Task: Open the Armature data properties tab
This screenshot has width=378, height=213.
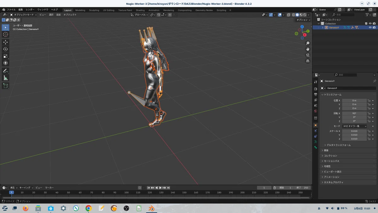Action: [315, 142]
